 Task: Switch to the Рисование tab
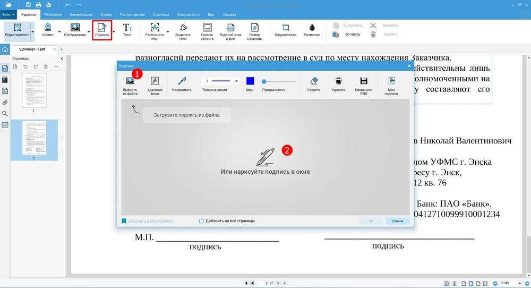tap(53, 14)
